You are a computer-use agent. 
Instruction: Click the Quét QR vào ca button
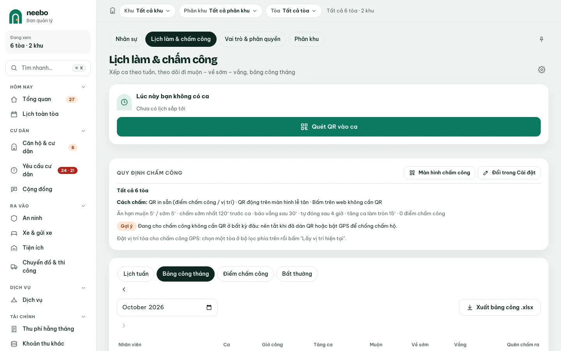(329, 127)
